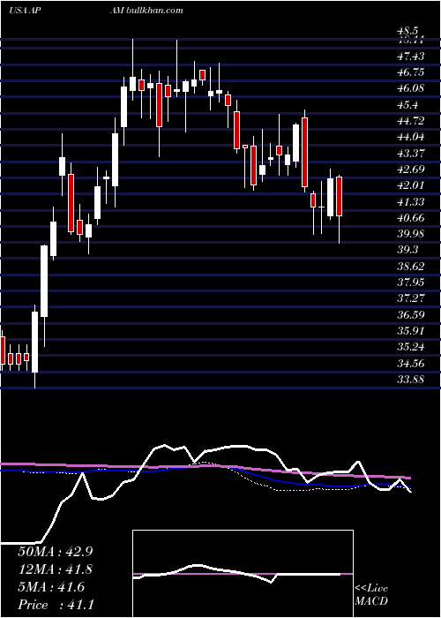441x618 pixels.
Task: Click the 36.59 price level label
Action: tap(411, 315)
